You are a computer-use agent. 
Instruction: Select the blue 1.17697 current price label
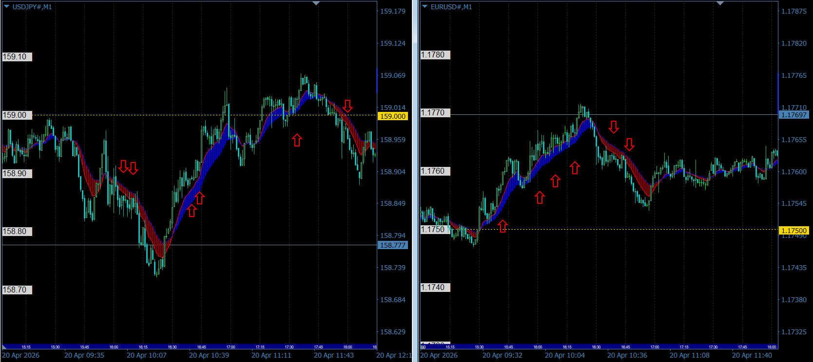794,115
